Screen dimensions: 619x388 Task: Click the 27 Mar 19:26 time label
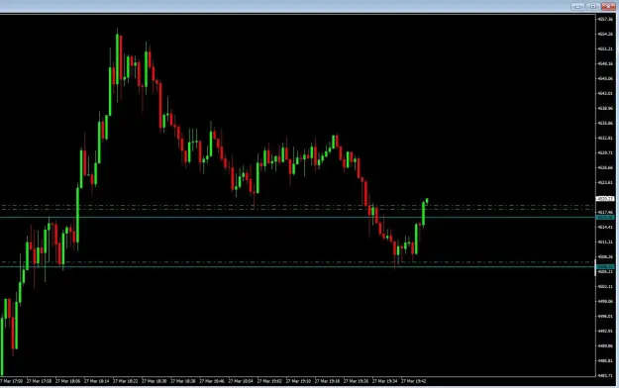tap(357, 381)
